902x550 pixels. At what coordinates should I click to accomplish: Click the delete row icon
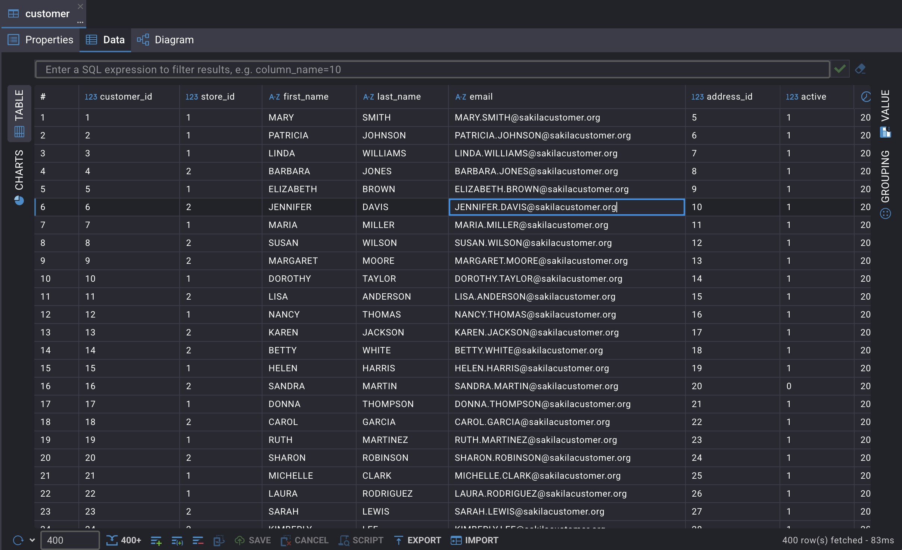point(198,540)
